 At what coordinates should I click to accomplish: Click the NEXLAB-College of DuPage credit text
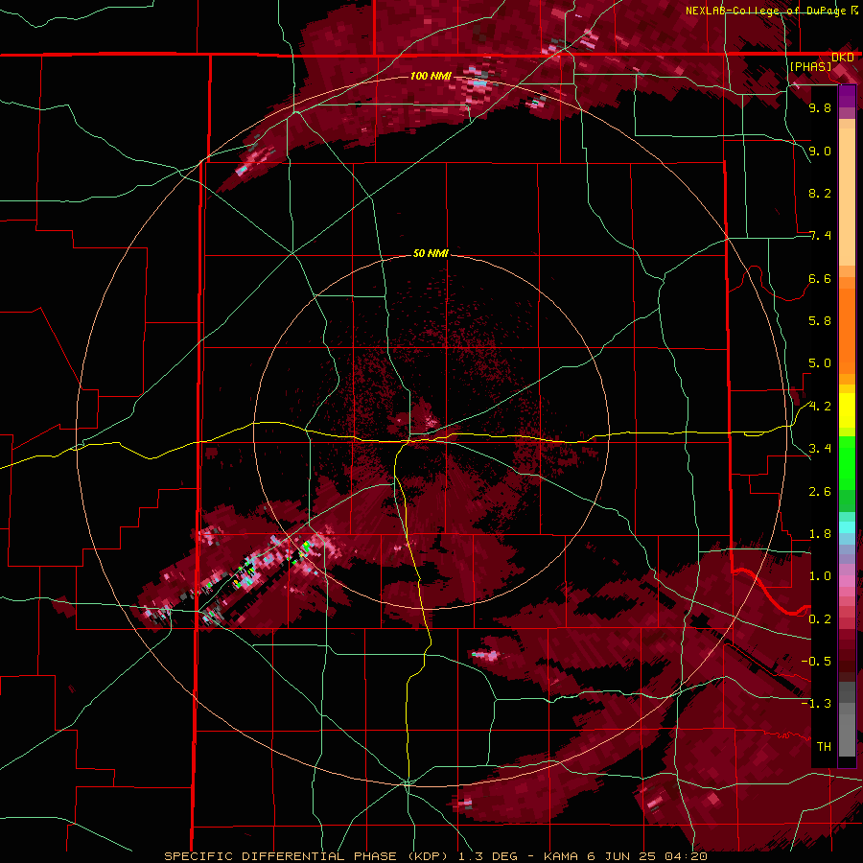(766, 11)
